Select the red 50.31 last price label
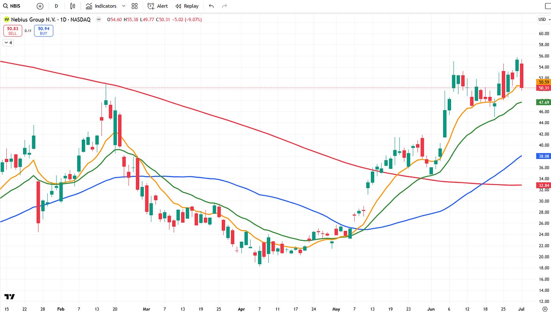 (x=543, y=88)
